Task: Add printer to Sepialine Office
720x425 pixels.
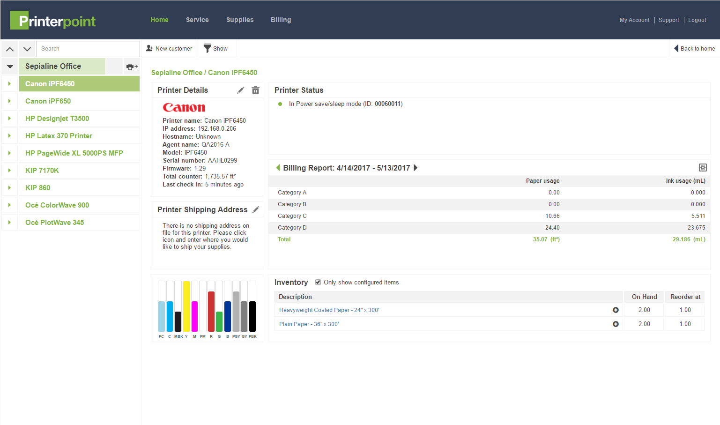Action: coord(132,67)
